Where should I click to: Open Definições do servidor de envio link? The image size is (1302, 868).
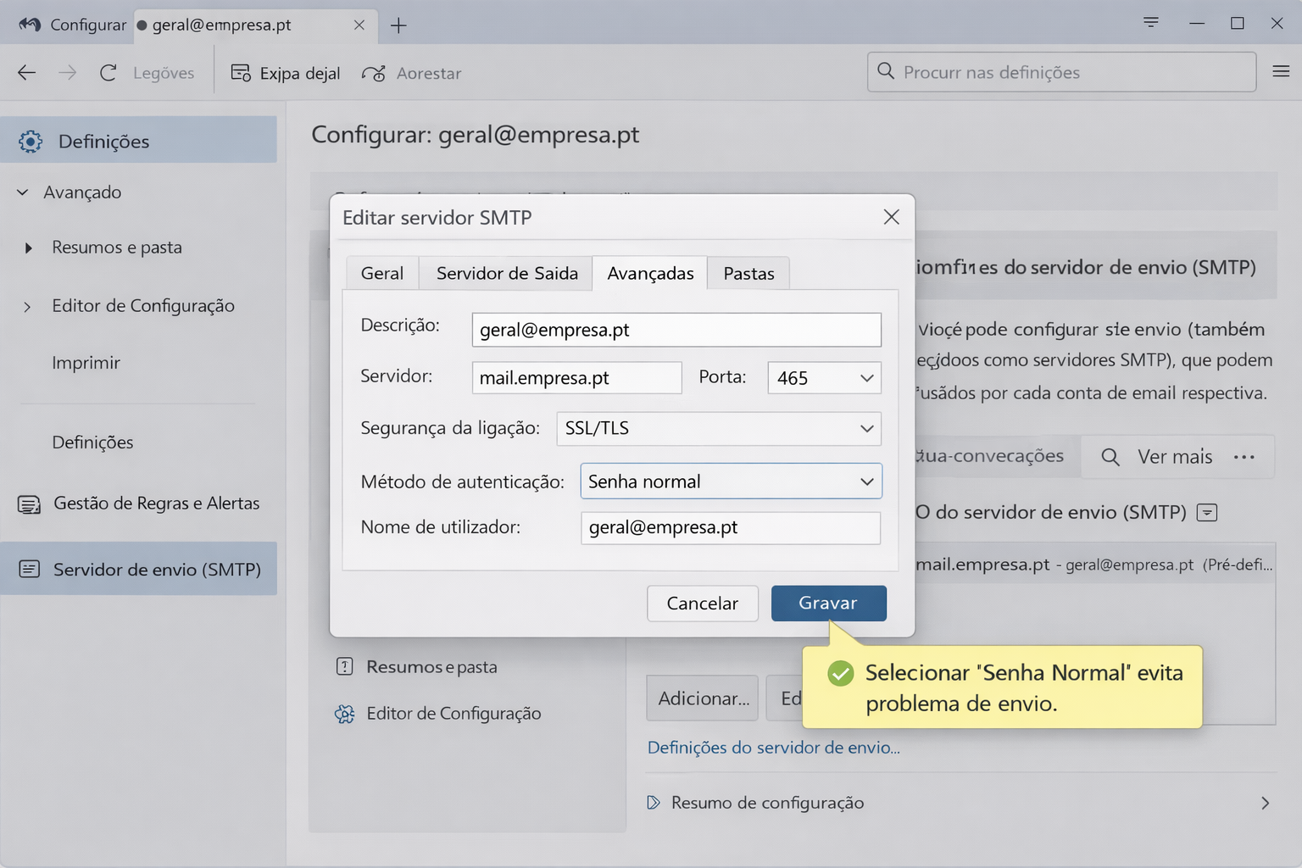(x=773, y=748)
